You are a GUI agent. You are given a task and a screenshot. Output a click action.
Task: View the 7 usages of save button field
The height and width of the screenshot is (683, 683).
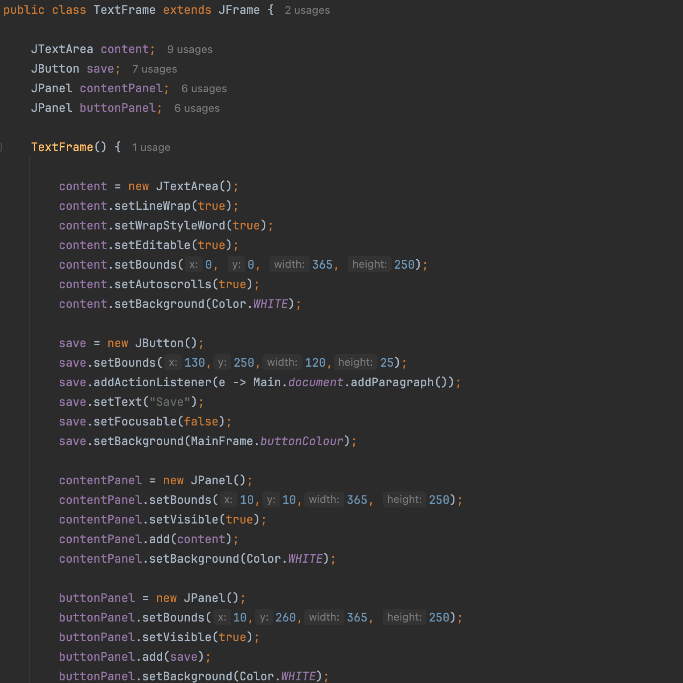coord(154,69)
